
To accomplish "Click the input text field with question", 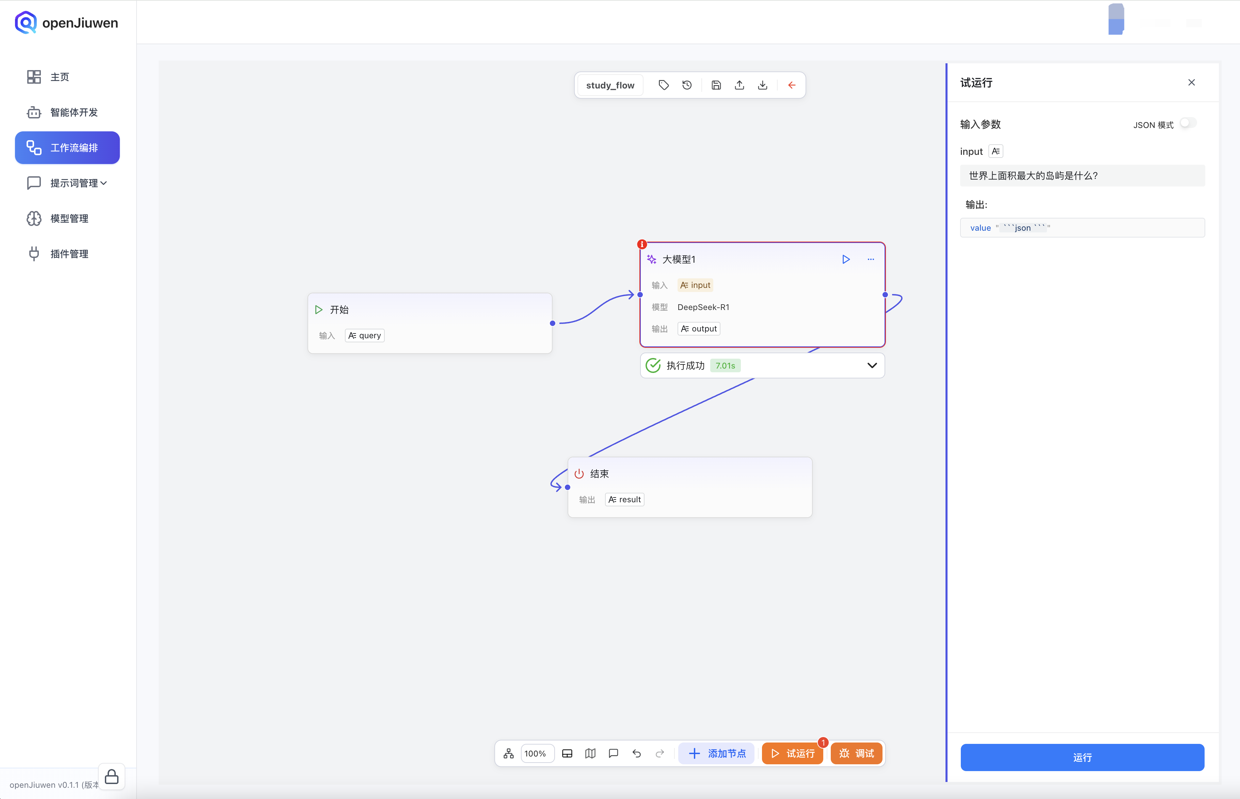I will (x=1082, y=176).
